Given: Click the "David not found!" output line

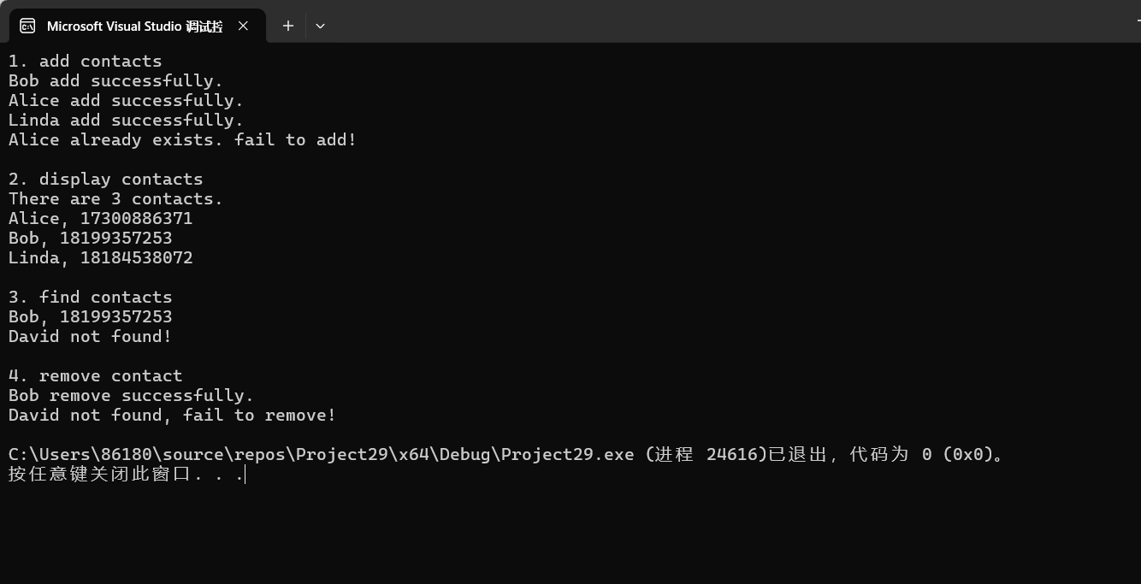Looking at the screenshot, I should coord(90,337).
